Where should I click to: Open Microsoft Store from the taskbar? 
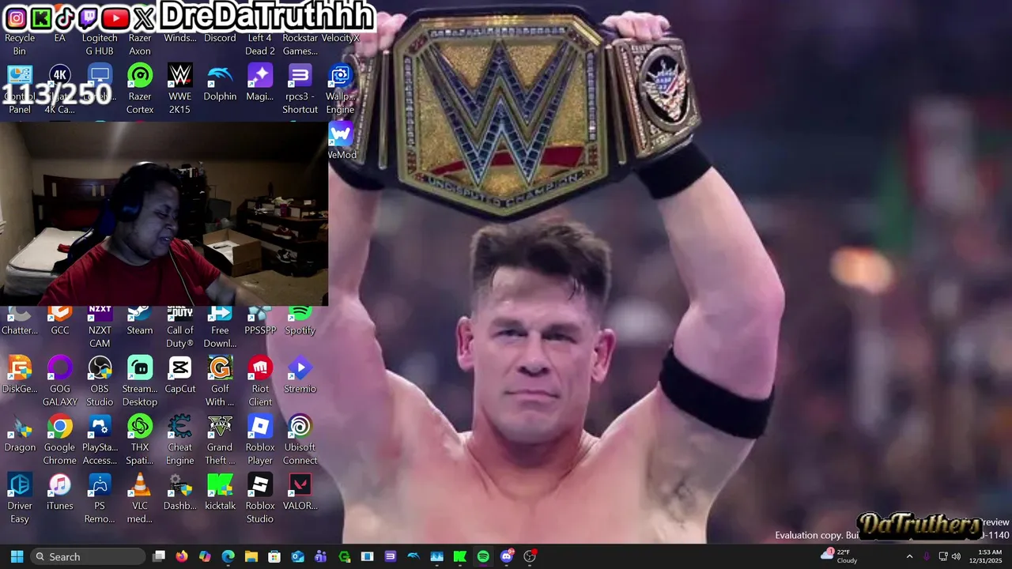(x=274, y=556)
